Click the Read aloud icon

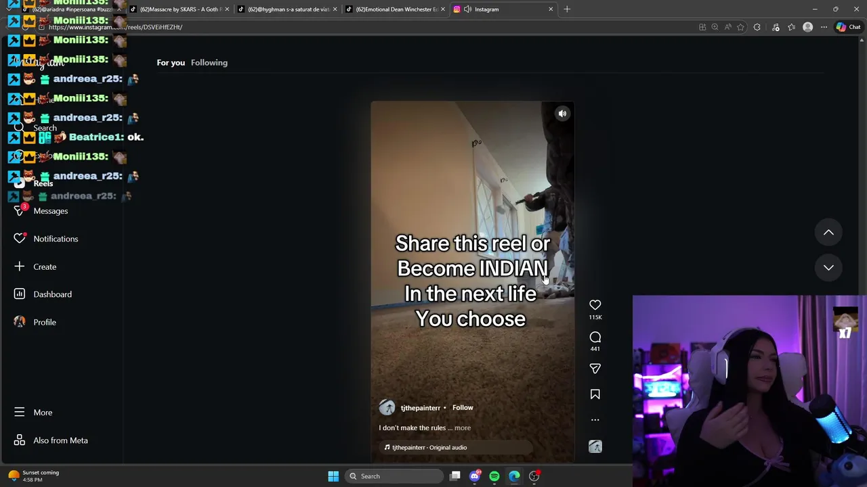727,27
